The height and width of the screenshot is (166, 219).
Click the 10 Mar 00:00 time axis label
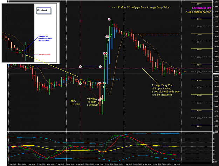70,164
